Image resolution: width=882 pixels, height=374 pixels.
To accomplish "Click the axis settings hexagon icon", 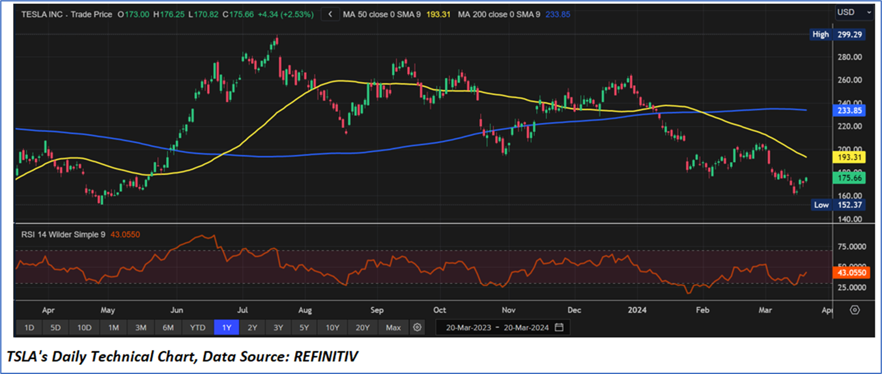I will (855, 310).
